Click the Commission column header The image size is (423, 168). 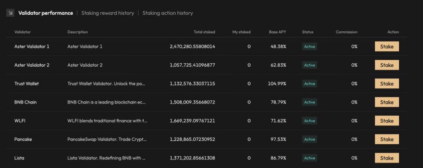coord(346,32)
